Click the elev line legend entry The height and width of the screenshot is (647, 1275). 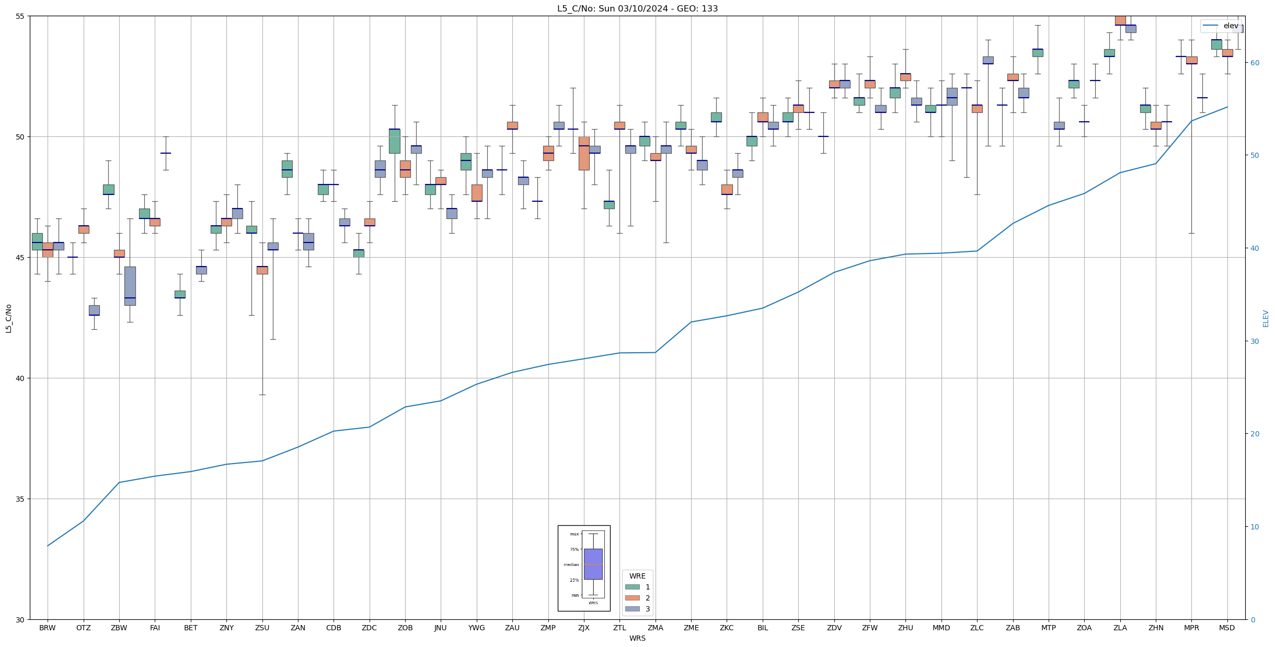pos(1220,26)
